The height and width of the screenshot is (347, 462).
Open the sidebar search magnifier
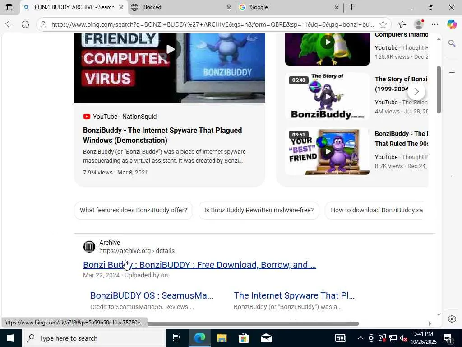pos(452,44)
